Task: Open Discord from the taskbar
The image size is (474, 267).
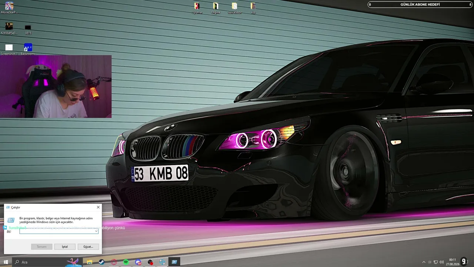Action: 138,262
